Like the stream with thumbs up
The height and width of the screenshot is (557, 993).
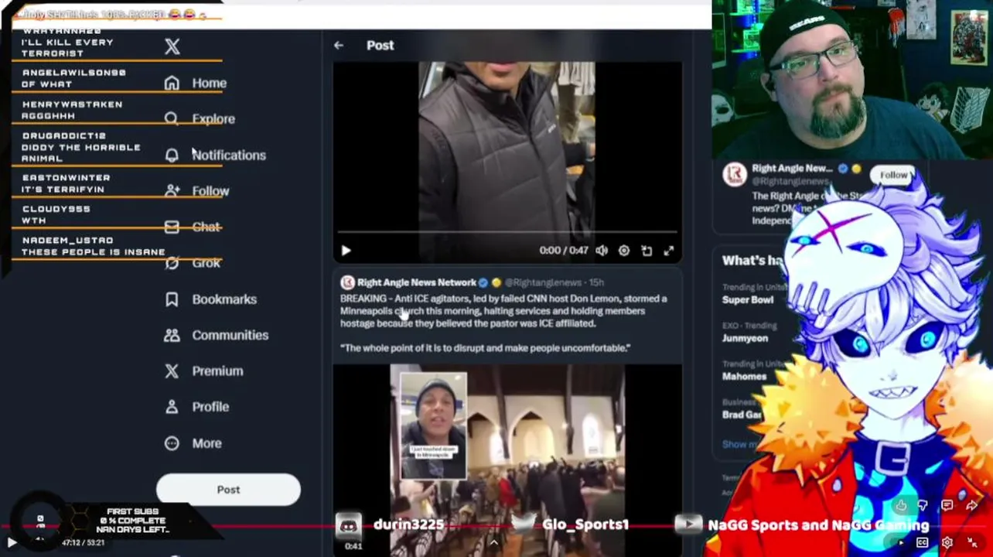click(x=902, y=506)
